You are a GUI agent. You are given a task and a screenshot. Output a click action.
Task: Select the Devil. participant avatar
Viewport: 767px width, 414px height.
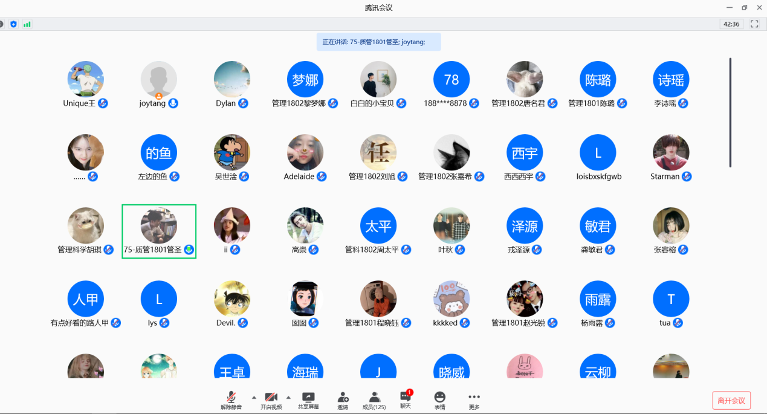point(232,299)
